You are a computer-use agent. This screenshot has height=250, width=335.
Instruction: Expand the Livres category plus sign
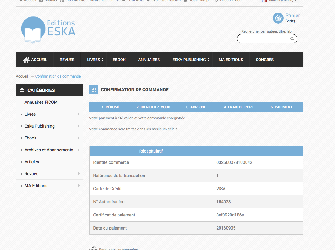(x=78, y=114)
